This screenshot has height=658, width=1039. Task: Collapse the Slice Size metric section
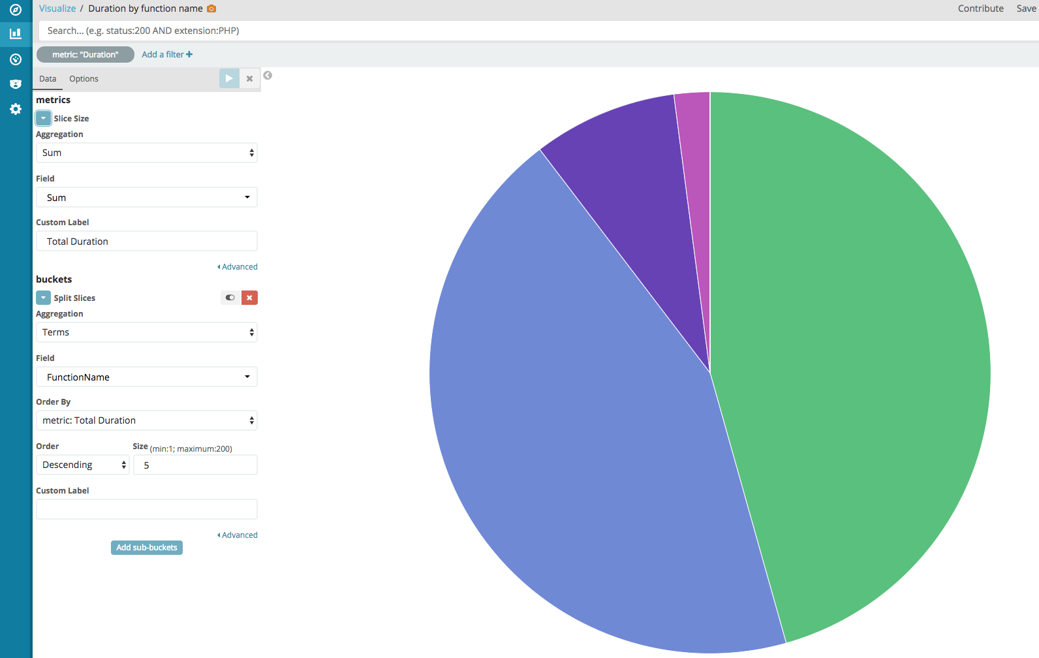(43, 118)
